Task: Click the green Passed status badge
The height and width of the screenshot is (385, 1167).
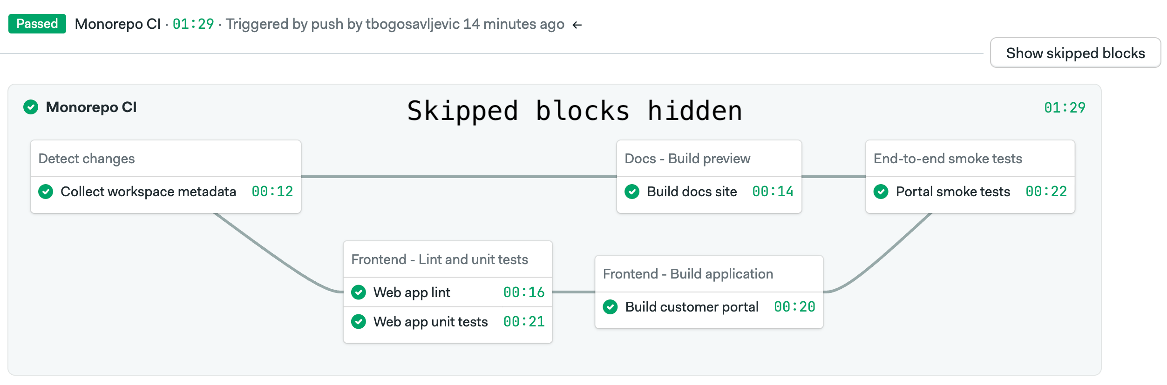Action: click(37, 24)
